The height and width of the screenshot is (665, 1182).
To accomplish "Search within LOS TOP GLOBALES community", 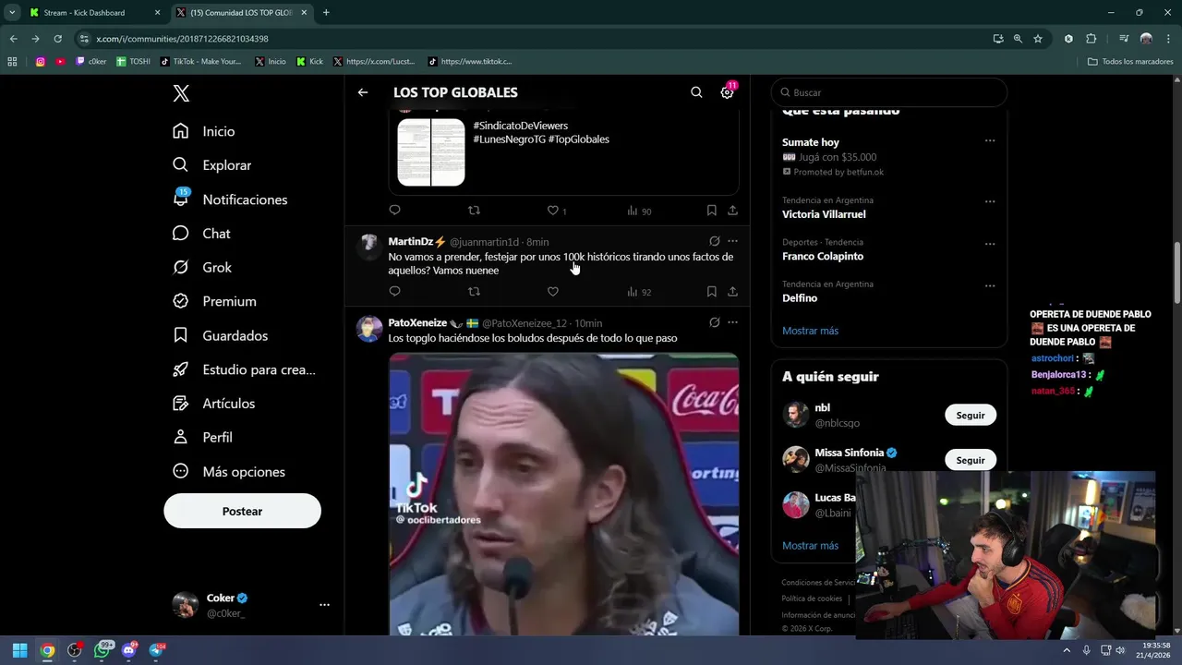I will (696, 92).
